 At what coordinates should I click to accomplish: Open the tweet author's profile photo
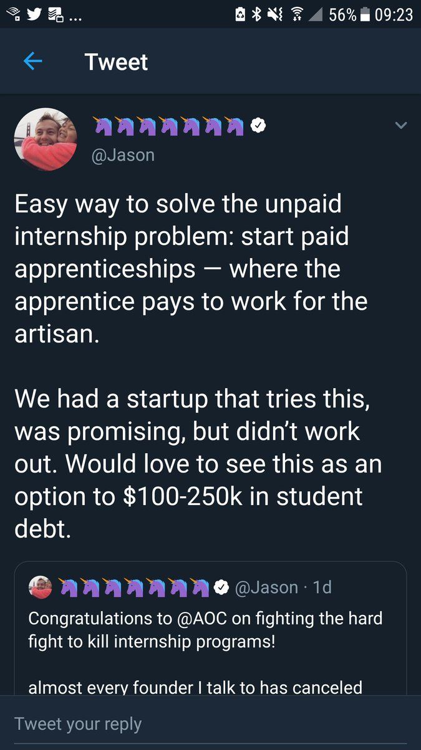tap(45, 139)
